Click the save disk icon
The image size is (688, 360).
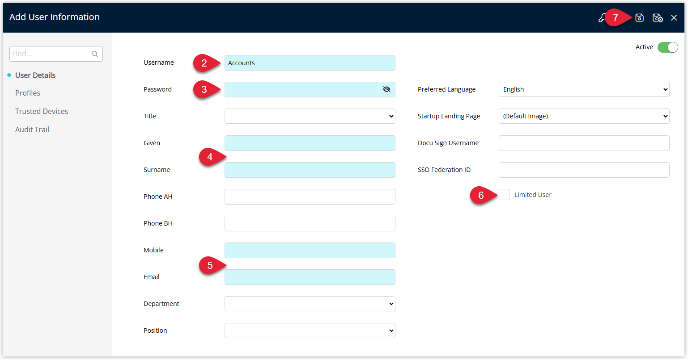click(639, 18)
